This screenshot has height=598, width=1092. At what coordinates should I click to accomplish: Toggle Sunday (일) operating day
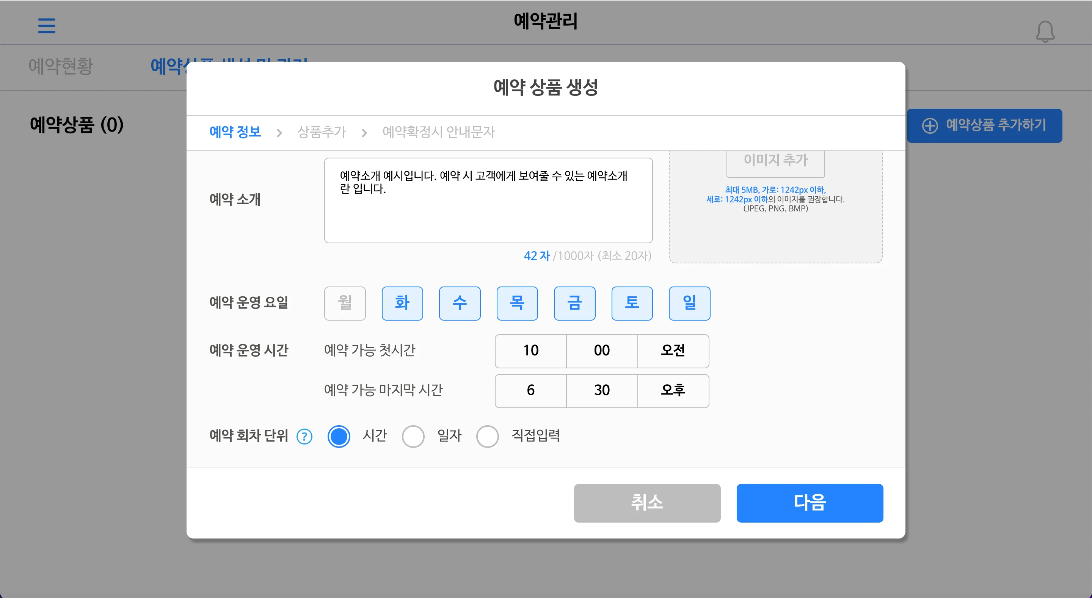pyautogui.click(x=689, y=303)
